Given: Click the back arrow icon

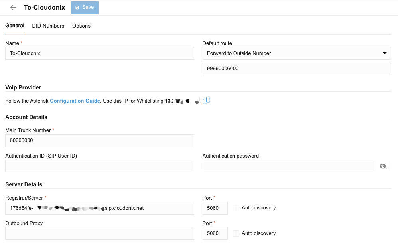Looking at the screenshot, I should 13,8.
